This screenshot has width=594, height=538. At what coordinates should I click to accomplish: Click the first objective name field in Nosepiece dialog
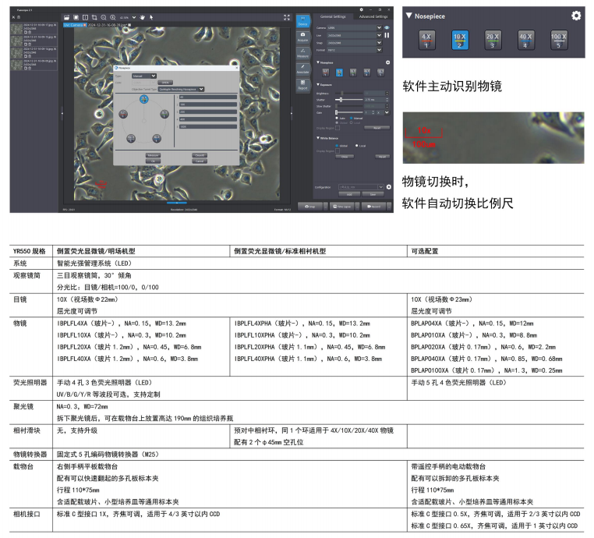click(208, 97)
